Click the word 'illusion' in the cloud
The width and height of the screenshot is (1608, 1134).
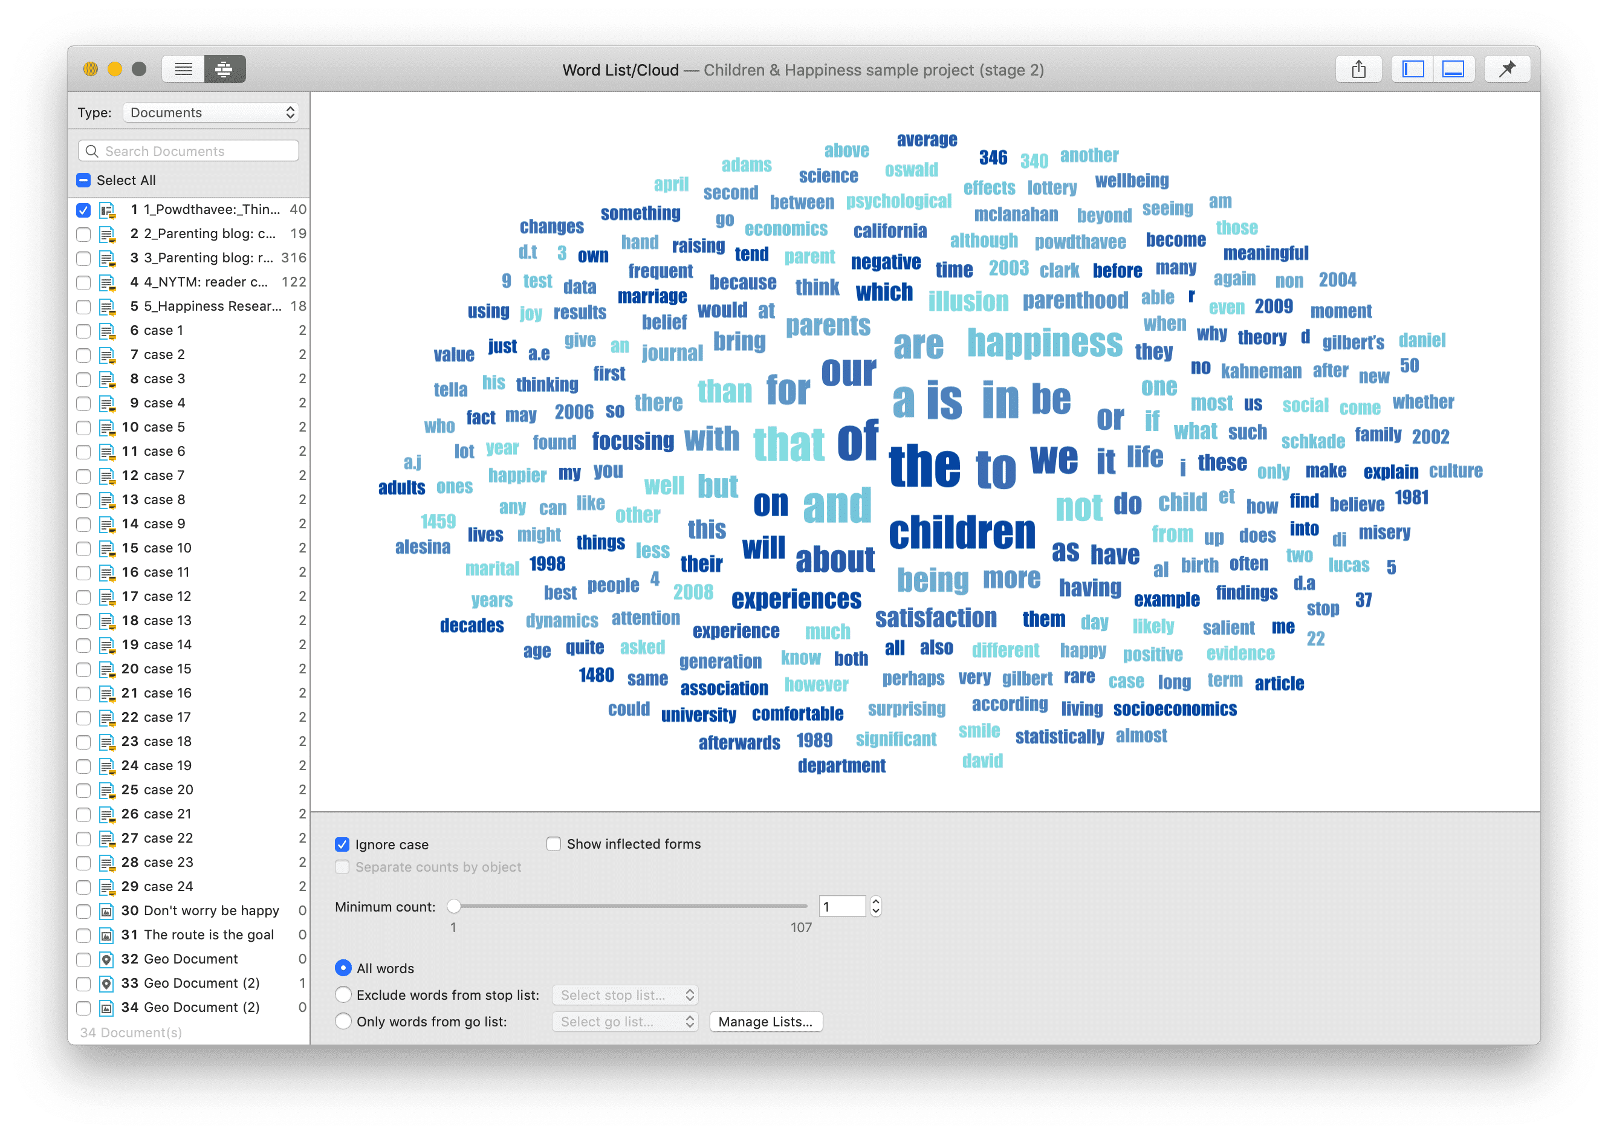tap(968, 302)
